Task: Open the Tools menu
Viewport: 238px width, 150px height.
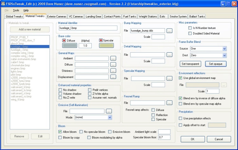Action: coord(16,10)
